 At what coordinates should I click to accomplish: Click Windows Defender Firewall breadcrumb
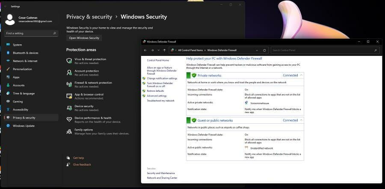click(222, 50)
